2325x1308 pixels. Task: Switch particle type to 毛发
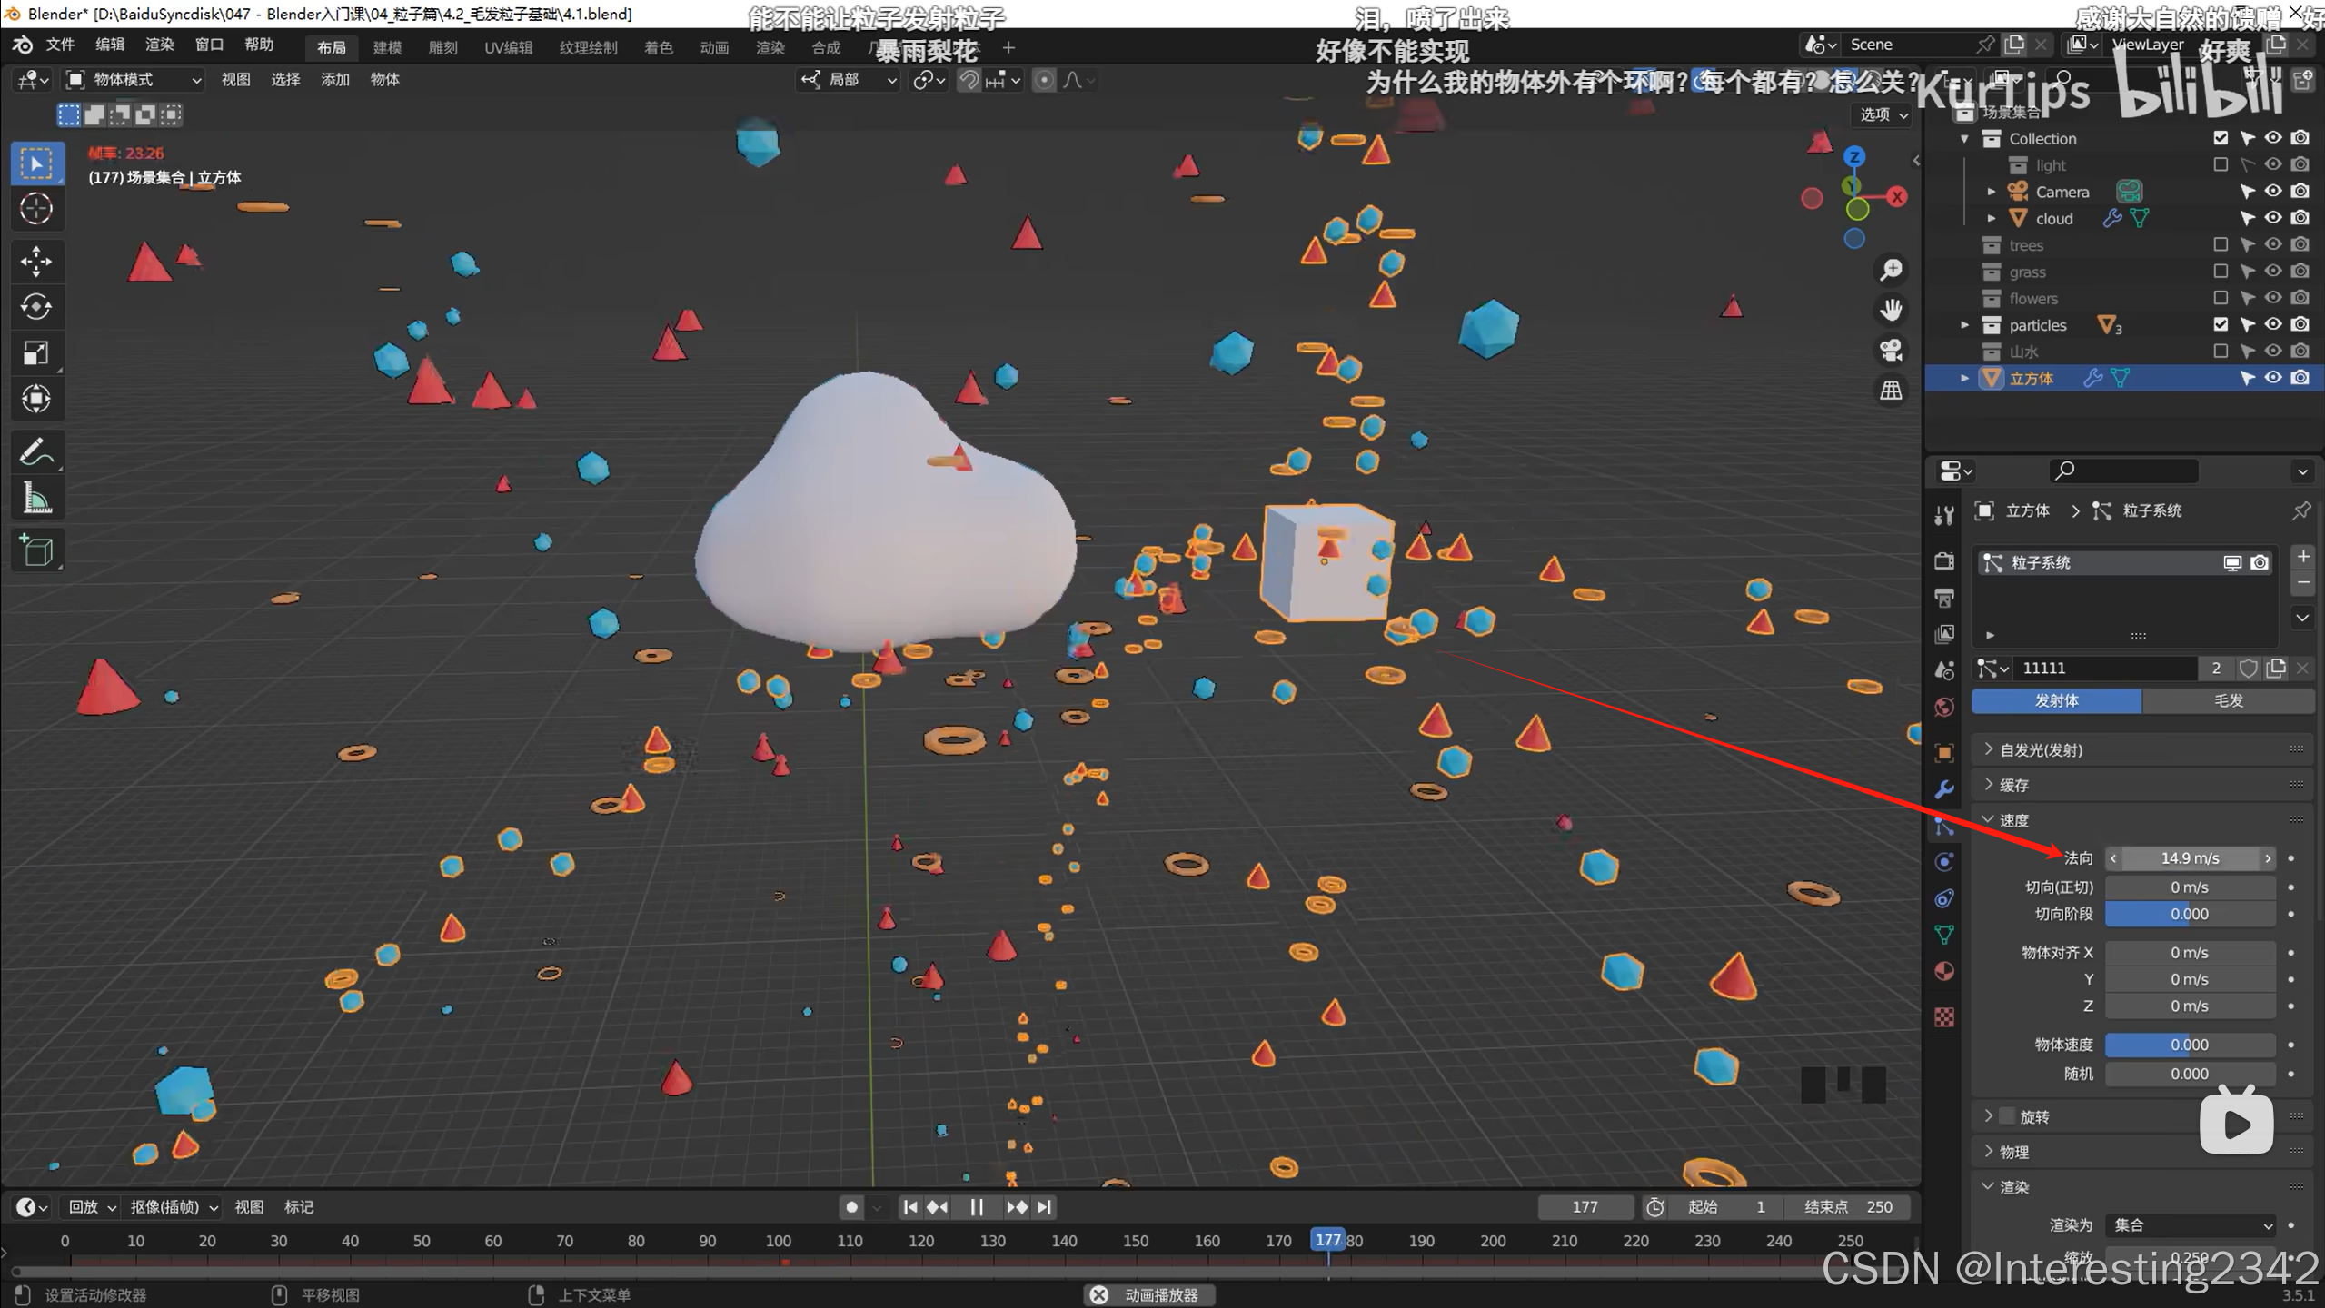click(2228, 700)
